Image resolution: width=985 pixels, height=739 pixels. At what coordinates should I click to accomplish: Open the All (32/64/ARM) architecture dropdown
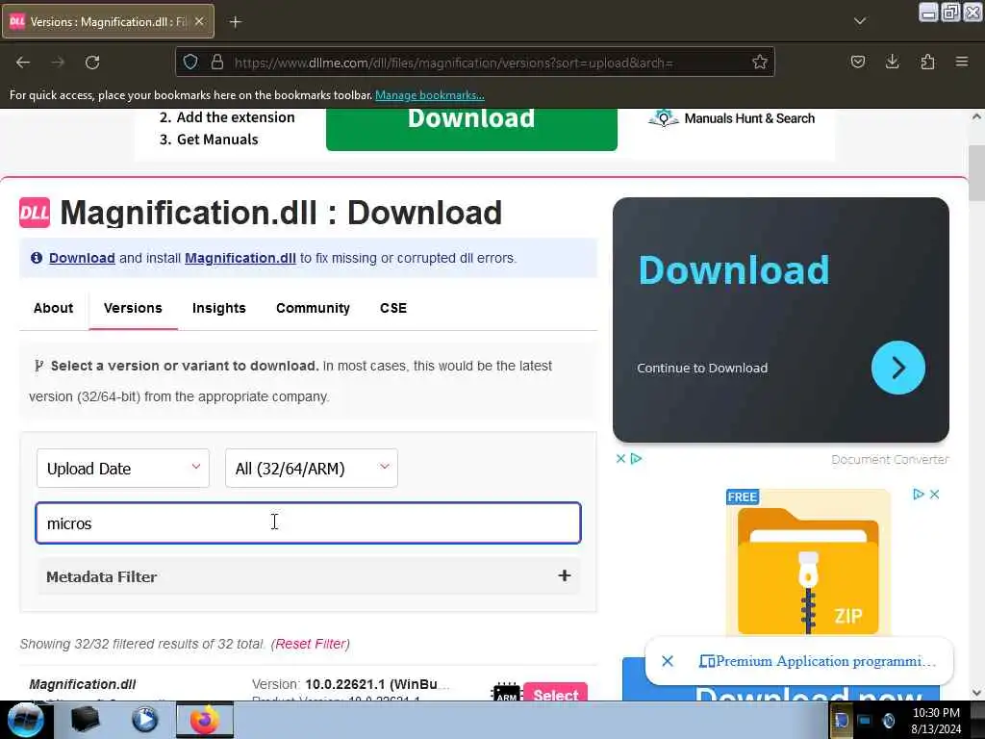pyautogui.click(x=312, y=469)
